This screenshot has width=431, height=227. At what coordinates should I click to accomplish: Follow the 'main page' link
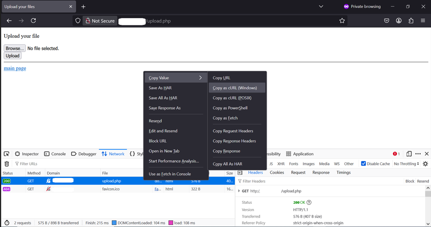pos(15,68)
